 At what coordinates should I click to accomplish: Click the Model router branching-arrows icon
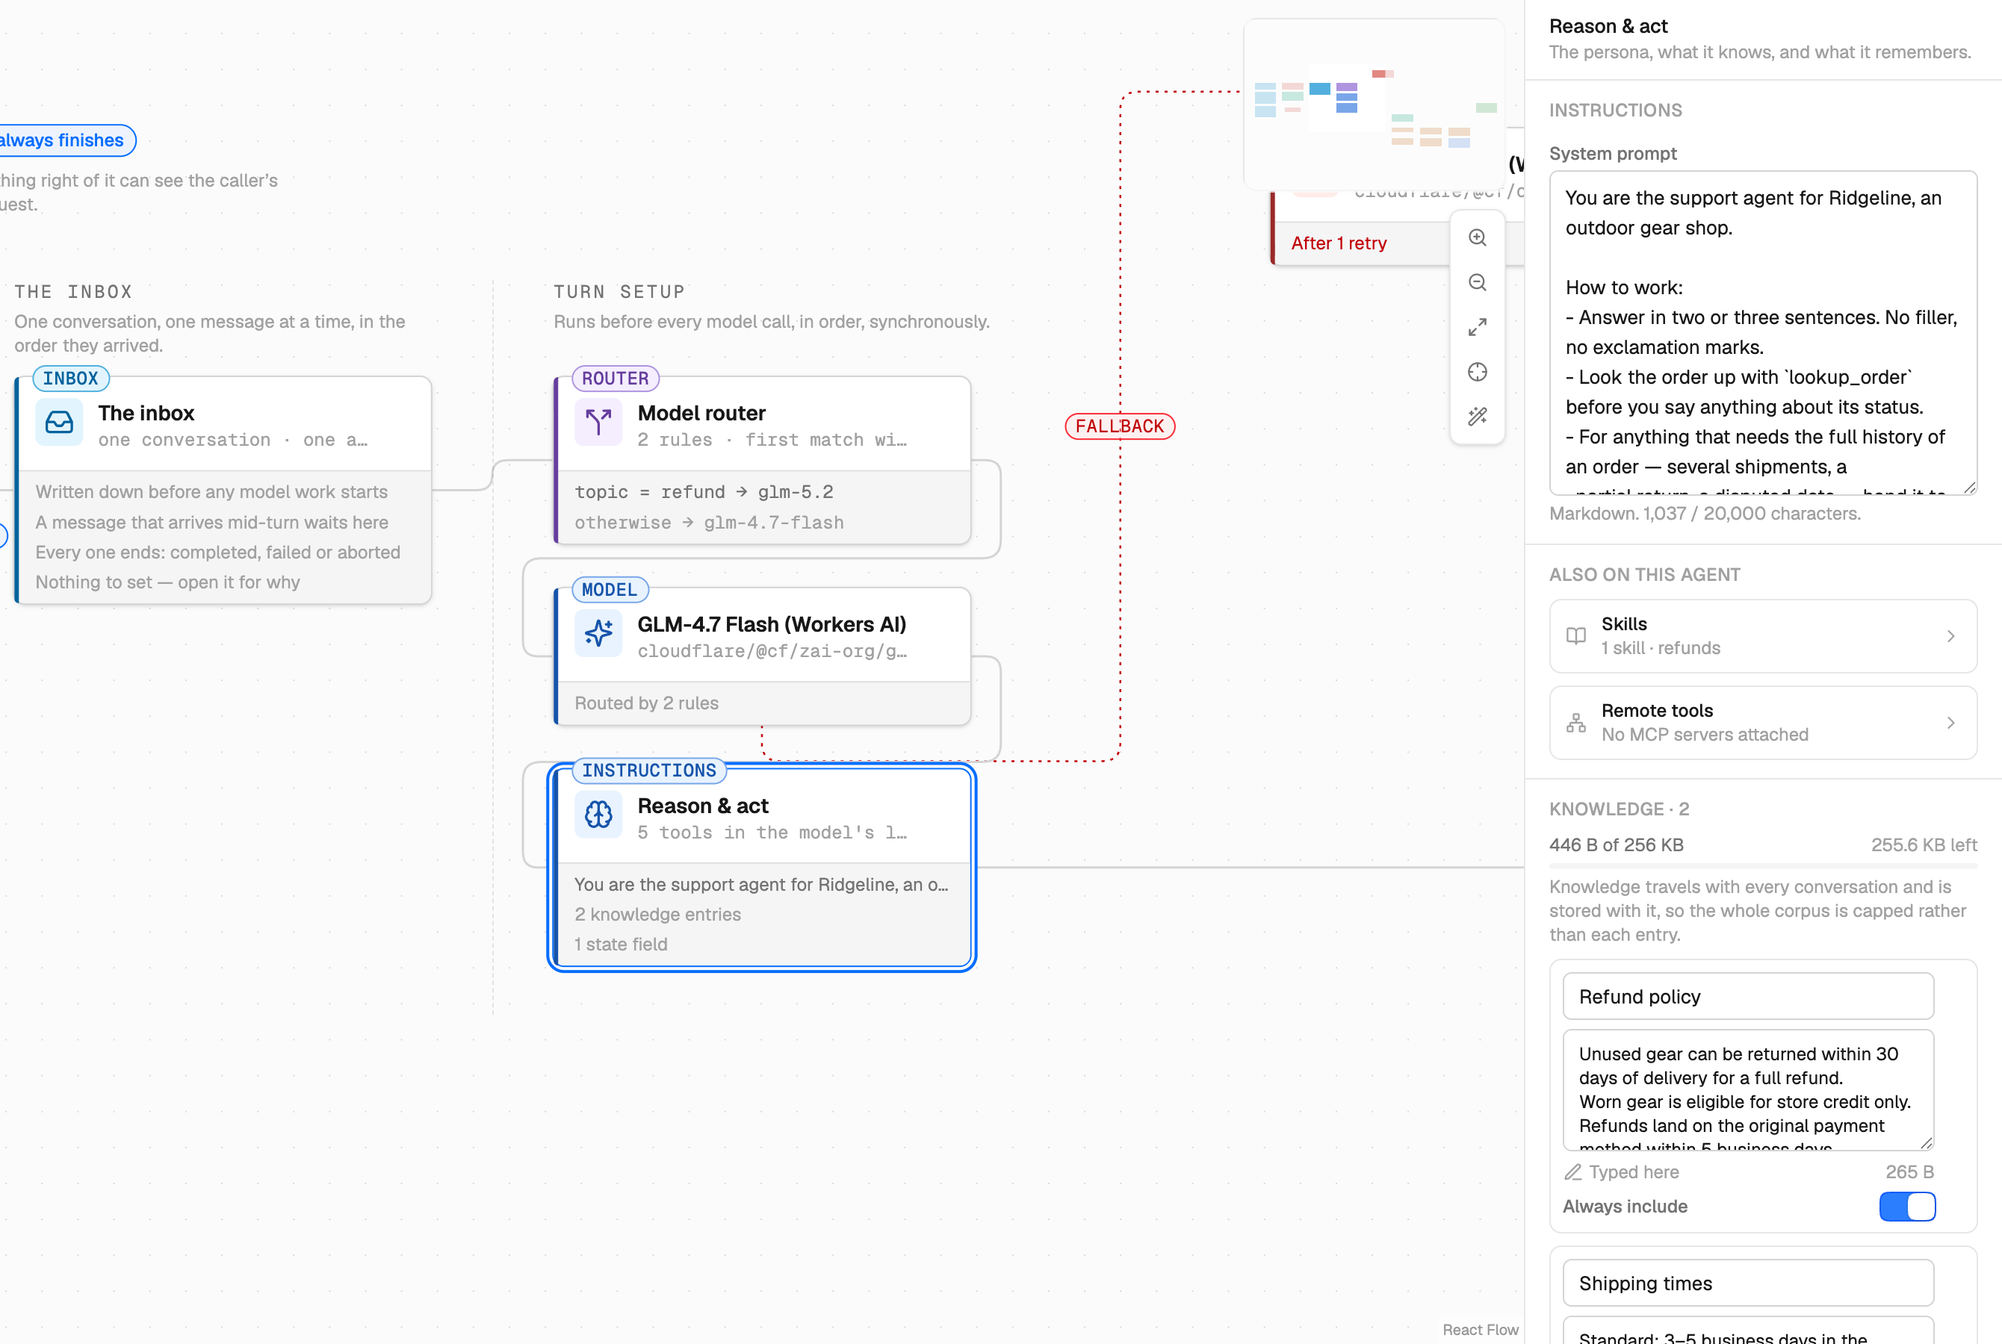598,423
